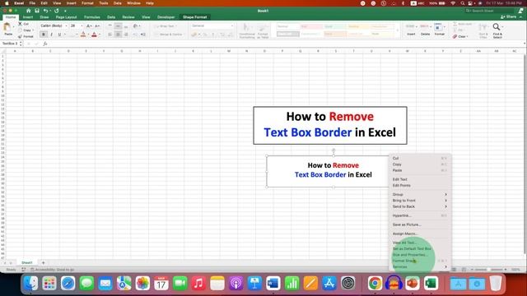Screen dimensions: 527x296
Task: Toggle Underline formatting button
Action: [x=59, y=35]
